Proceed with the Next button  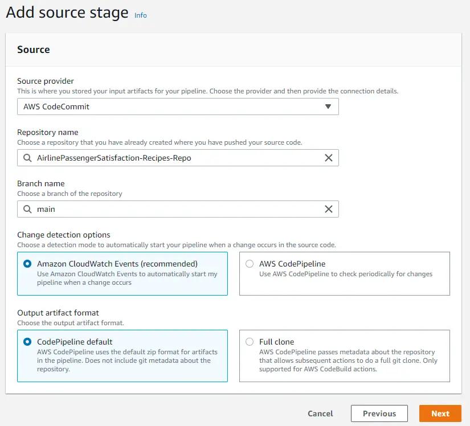pos(440,413)
